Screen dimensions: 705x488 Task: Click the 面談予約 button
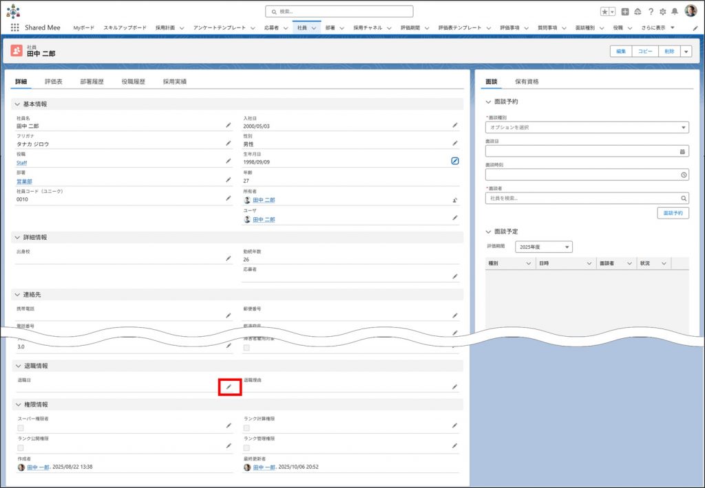(673, 213)
